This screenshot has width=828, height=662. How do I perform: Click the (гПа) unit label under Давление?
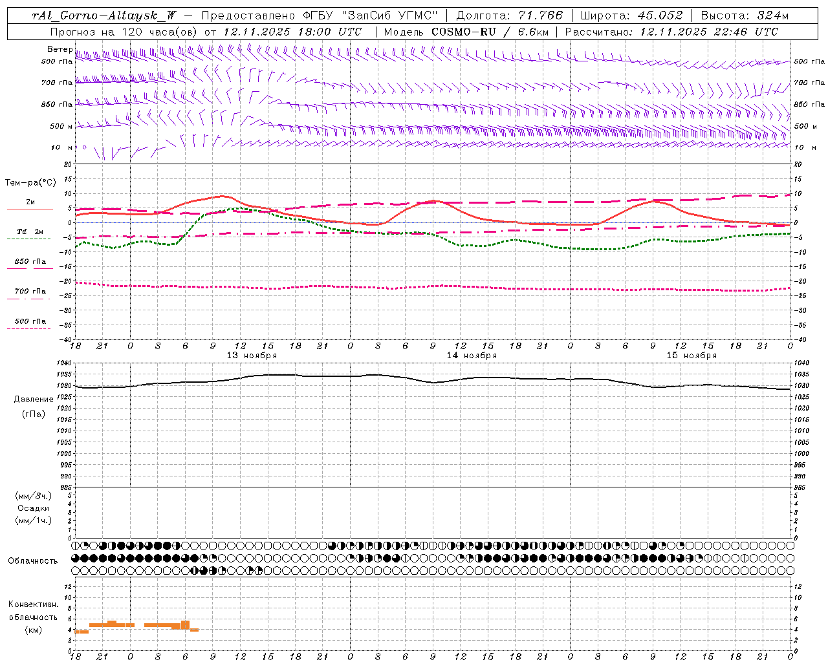click(x=34, y=414)
